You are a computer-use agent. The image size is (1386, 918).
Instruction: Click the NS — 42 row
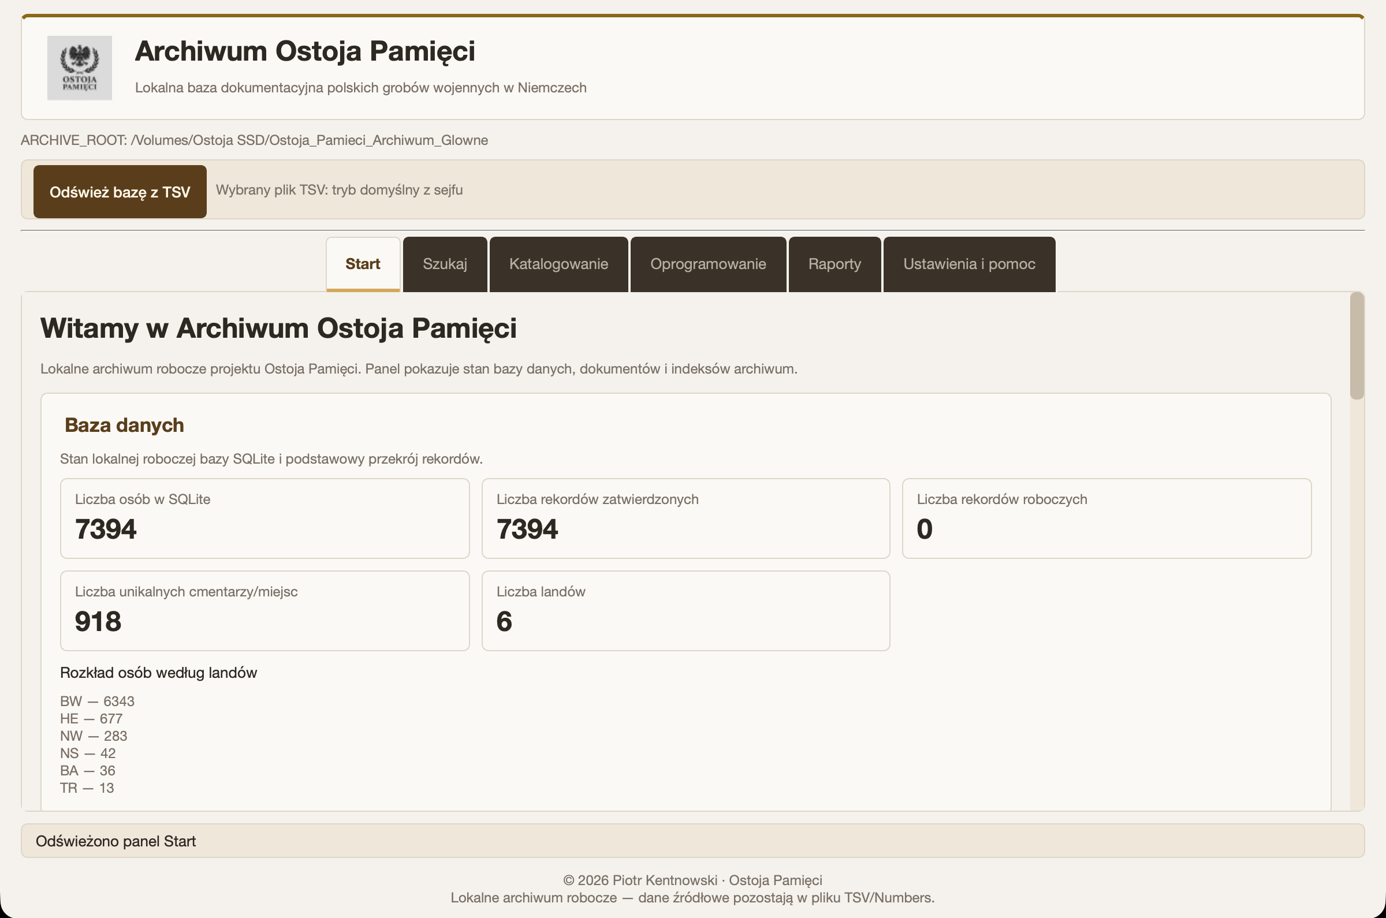click(88, 753)
